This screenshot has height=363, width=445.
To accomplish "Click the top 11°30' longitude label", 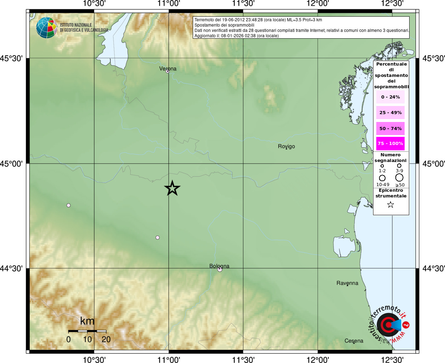I will tap(243, 4).
